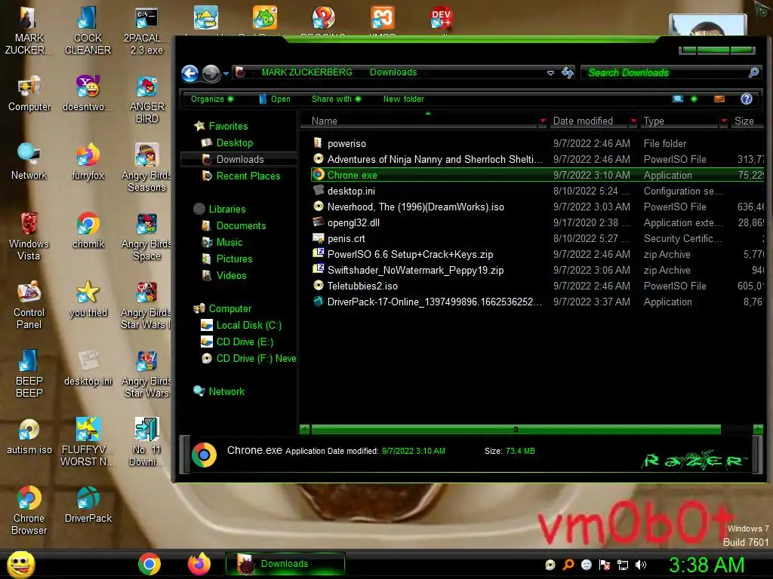Click the search magnifier in Search Downloads
Image resolution: width=773 pixels, height=579 pixels.
(753, 72)
